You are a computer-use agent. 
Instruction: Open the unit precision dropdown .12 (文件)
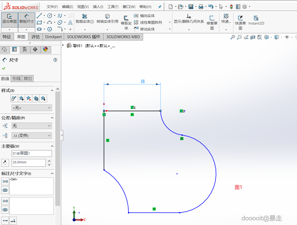32,135
